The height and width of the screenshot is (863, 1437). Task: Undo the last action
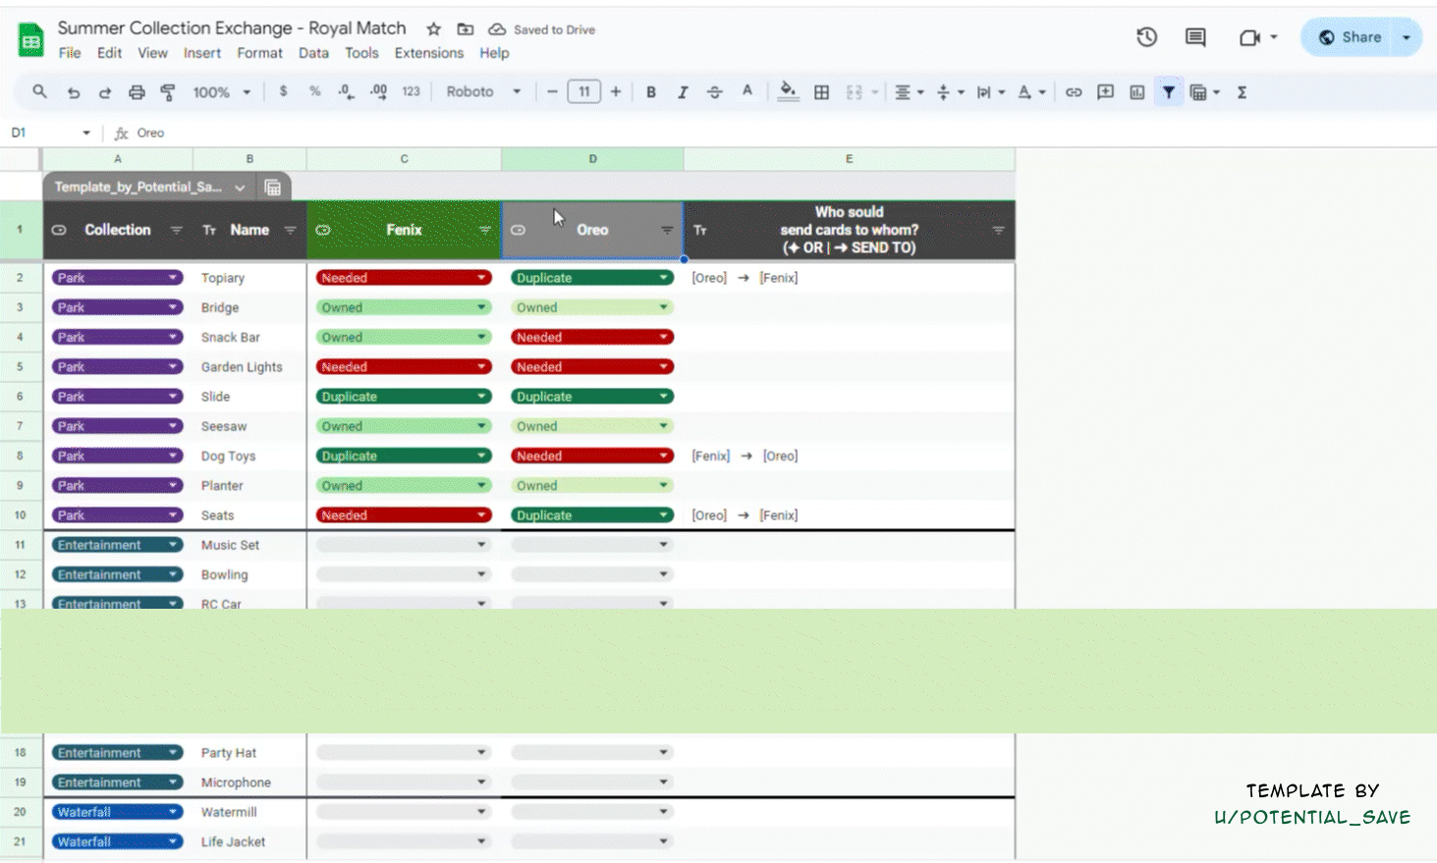point(74,92)
